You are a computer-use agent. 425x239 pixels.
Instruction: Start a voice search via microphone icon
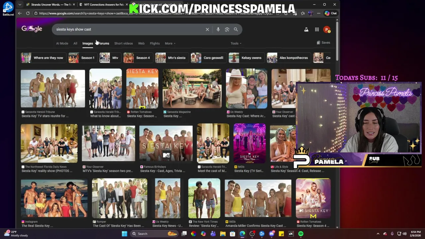tap(218, 30)
